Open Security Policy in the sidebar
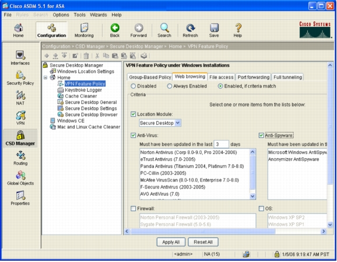This screenshot has height=262, width=337. (x=20, y=78)
